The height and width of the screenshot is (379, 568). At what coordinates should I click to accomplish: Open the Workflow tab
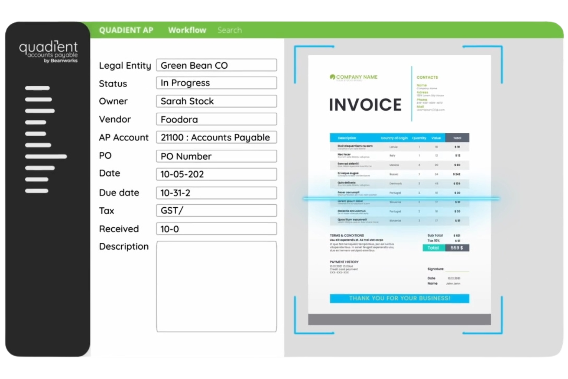pyautogui.click(x=187, y=30)
